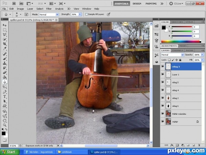
Task: Open the Windows Start button
Action: pyautogui.click(x=10, y=152)
